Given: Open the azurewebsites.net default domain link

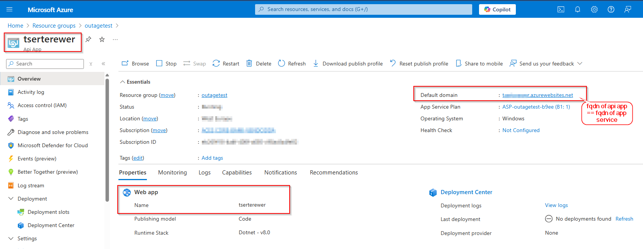Looking at the screenshot, I should [x=538, y=95].
